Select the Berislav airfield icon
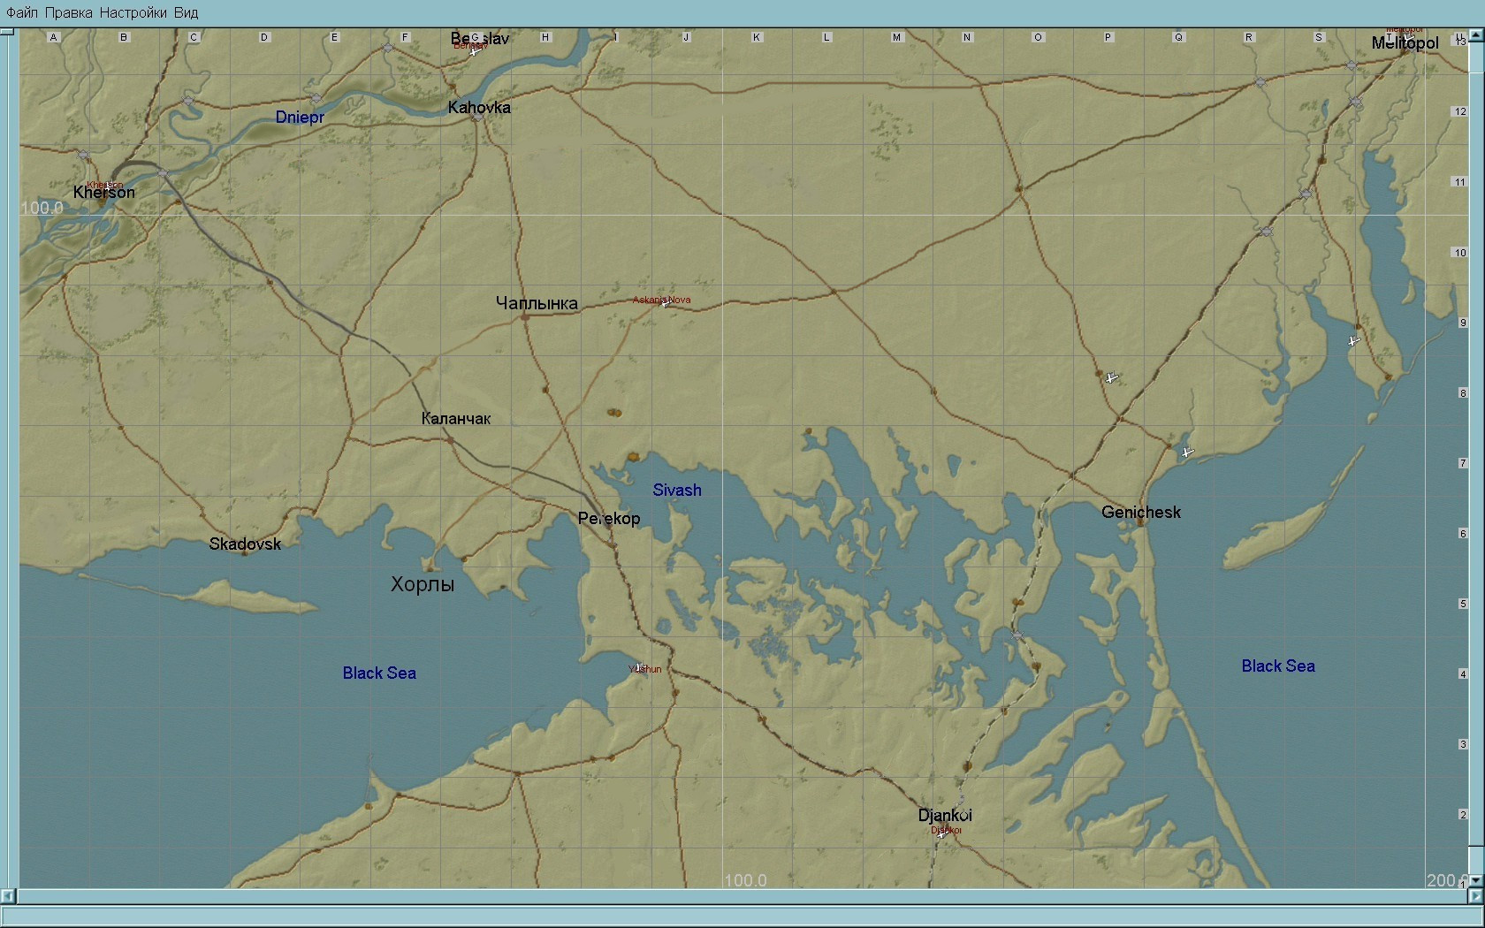 click(x=475, y=51)
